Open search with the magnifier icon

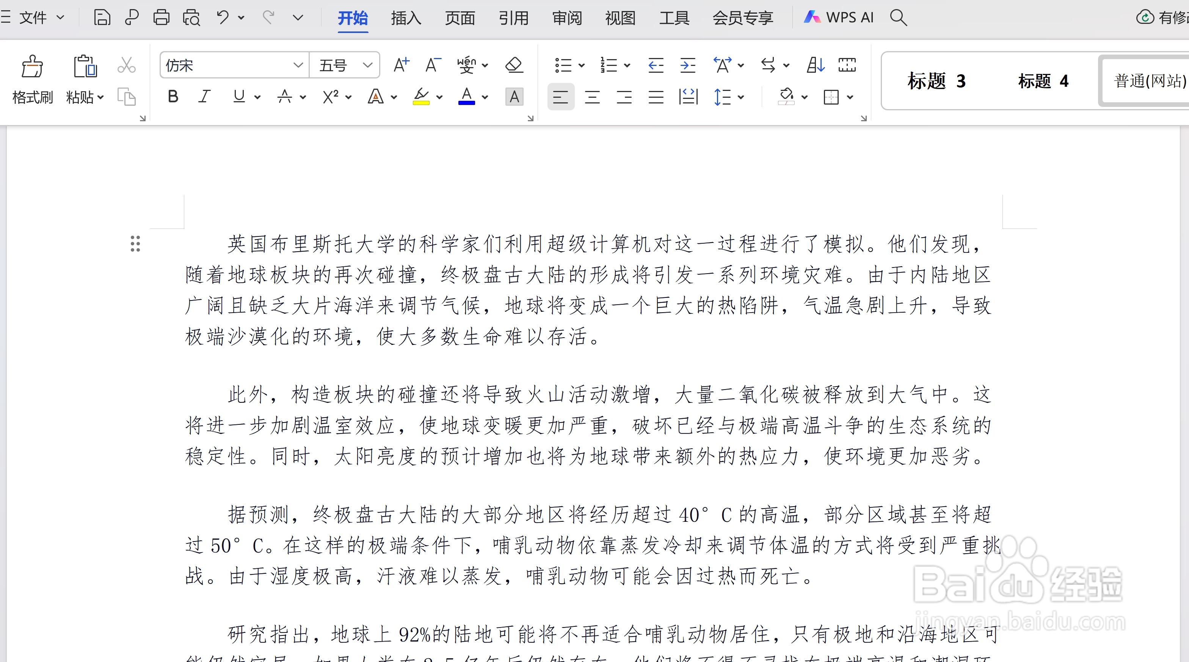coord(898,17)
